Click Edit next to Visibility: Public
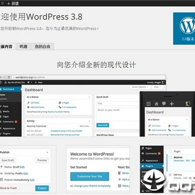Screen dimensions: 195x195 pyautogui.click(x=25, y=173)
